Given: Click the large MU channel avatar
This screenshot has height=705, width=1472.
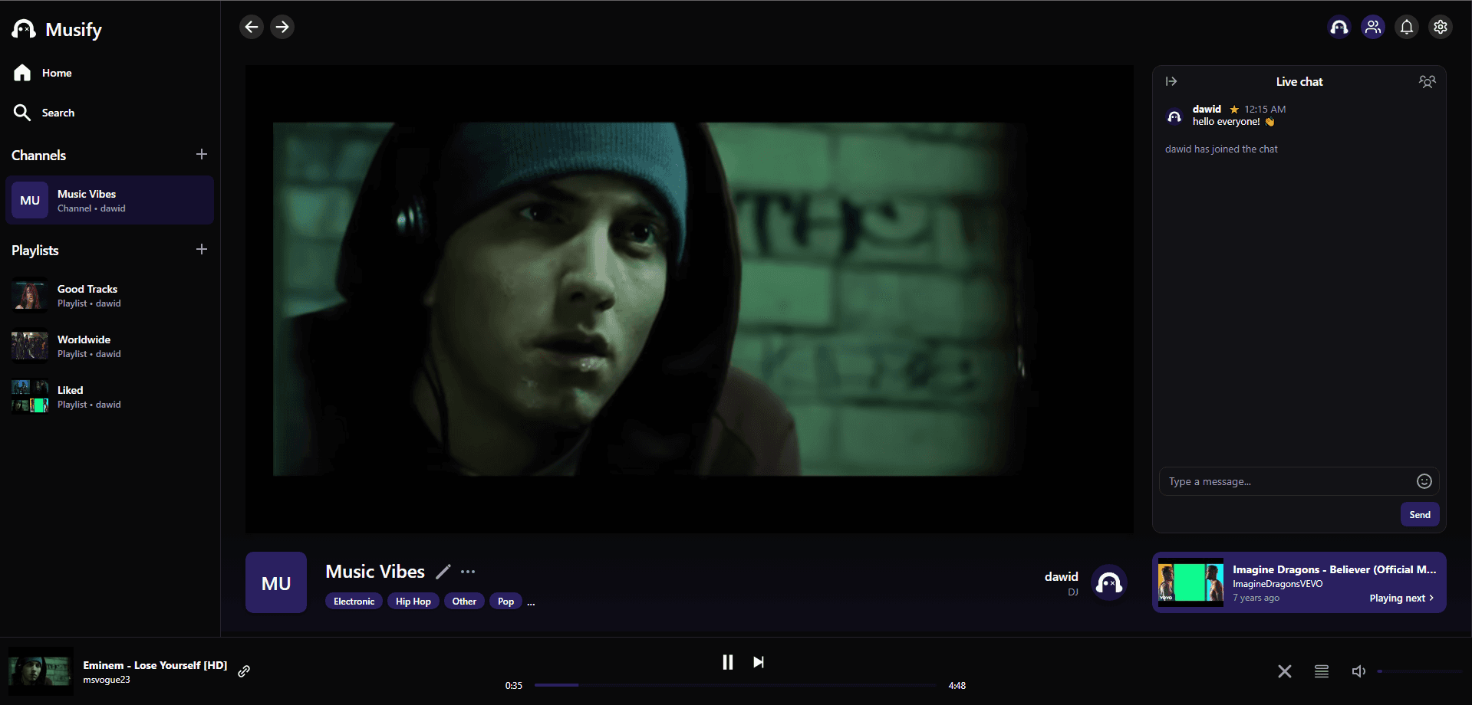Looking at the screenshot, I should [276, 582].
